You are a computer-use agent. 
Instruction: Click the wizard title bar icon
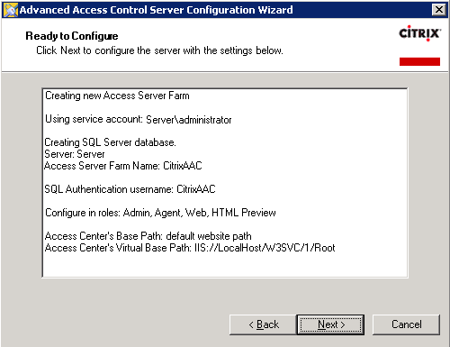[x=11, y=10]
